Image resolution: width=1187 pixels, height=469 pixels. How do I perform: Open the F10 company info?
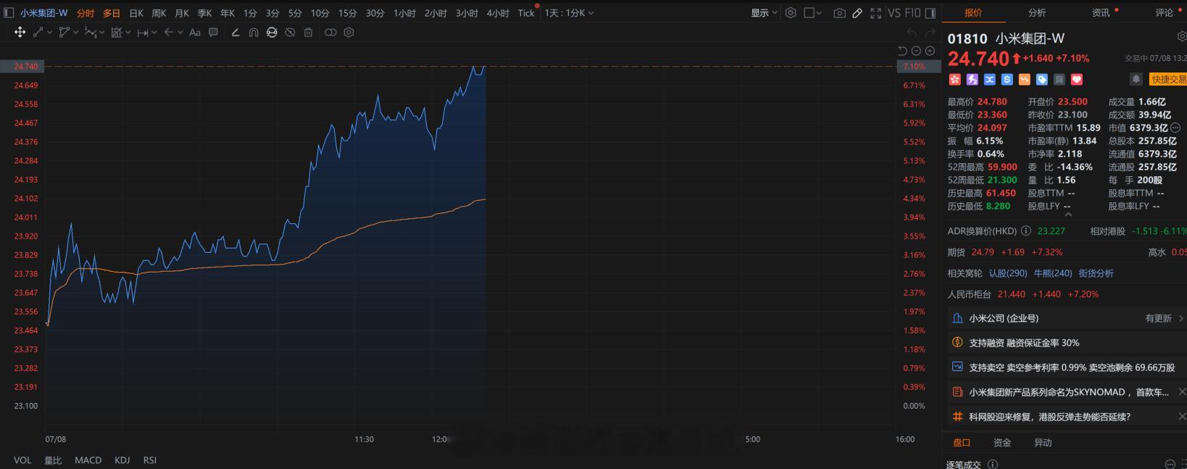click(x=912, y=13)
